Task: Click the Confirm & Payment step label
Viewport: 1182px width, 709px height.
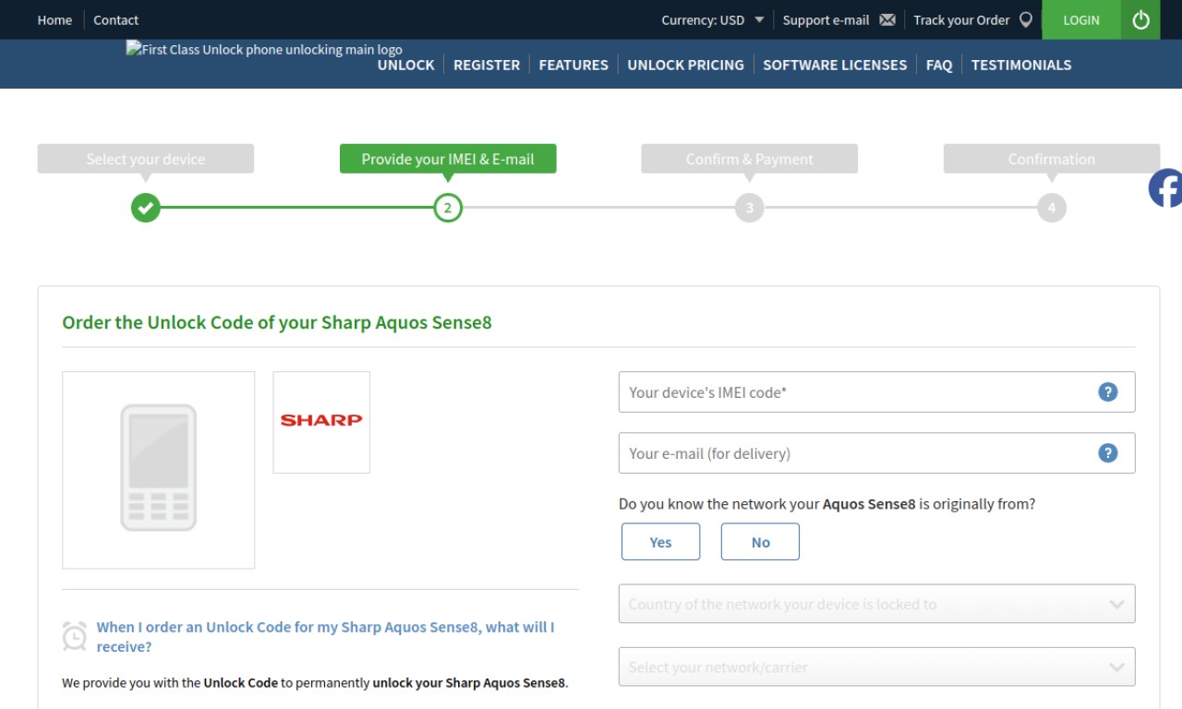Action: click(750, 159)
